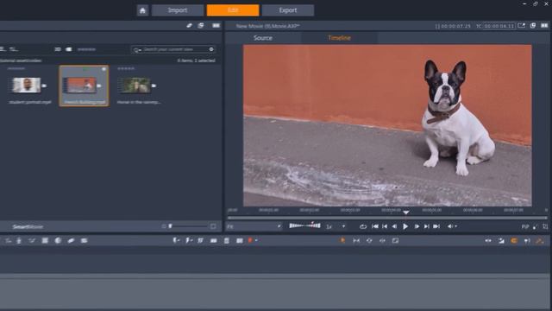Toggle dual preview mode icon
Image resolution: width=552 pixels, height=311 pixels.
(x=544, y=25)
